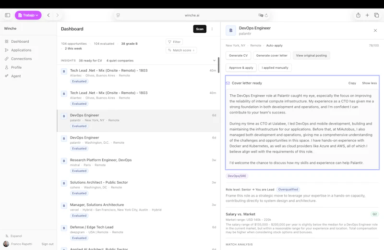
Task: Open the dashboard three-dot menu
Action: 212,29
